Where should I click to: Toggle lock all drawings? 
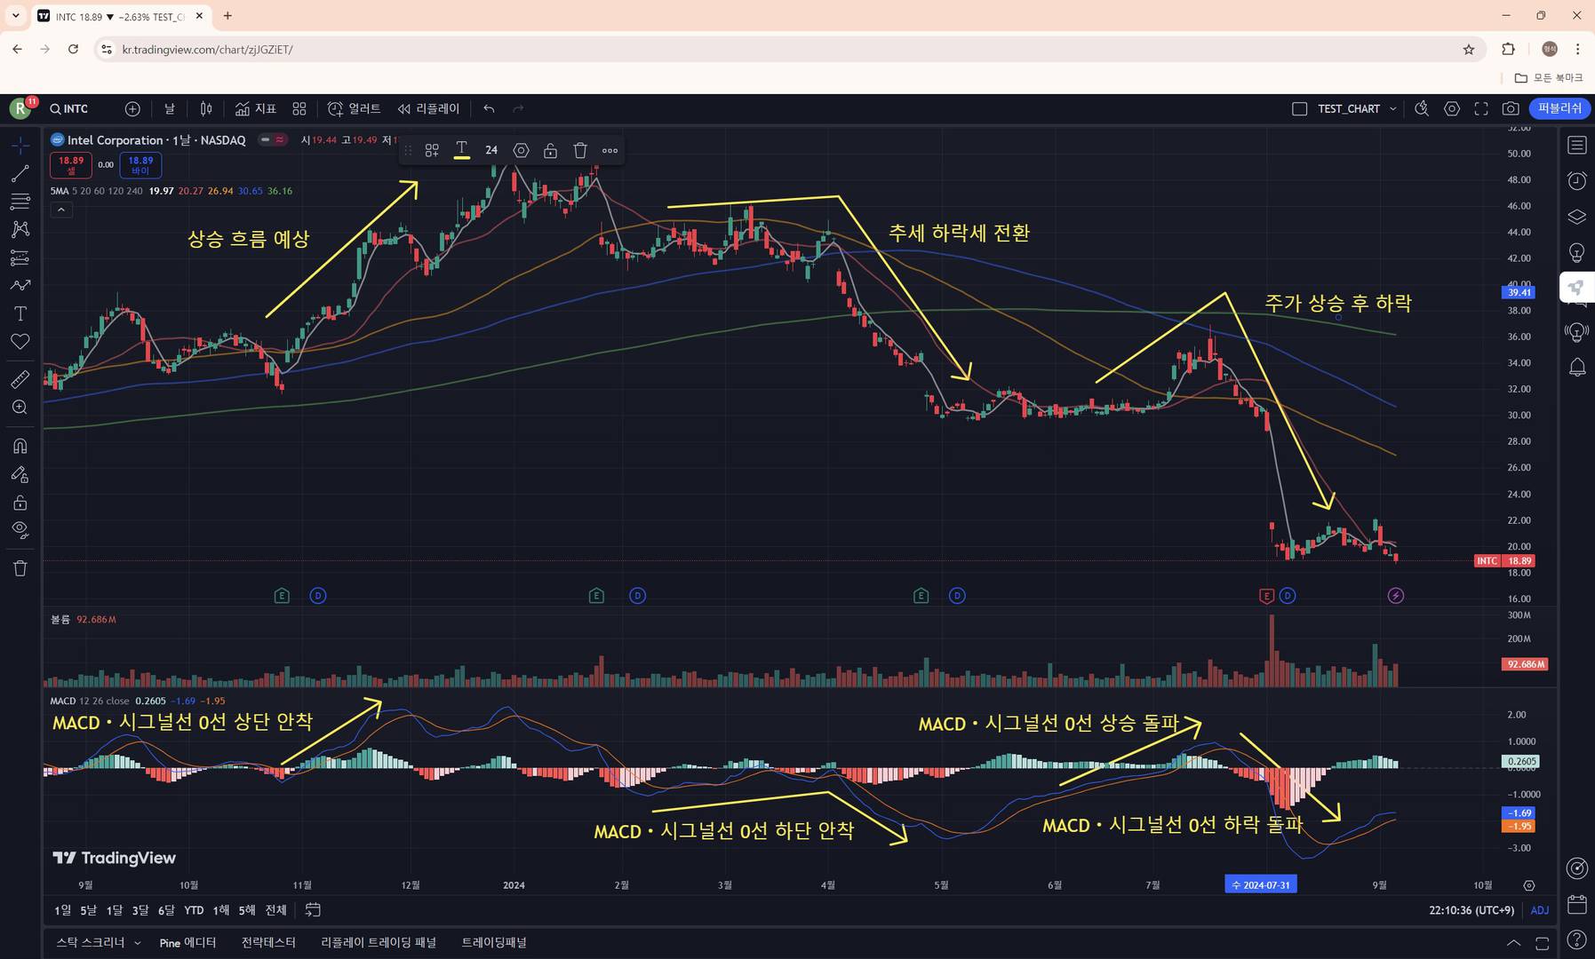click(x=20, y=503)
